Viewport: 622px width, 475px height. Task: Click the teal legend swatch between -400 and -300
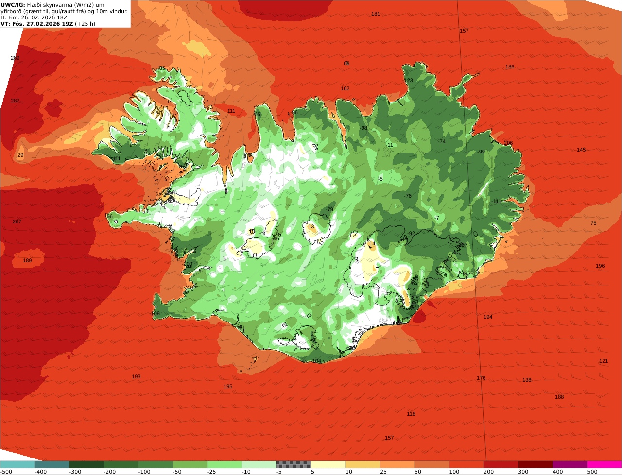pos(52,464)
